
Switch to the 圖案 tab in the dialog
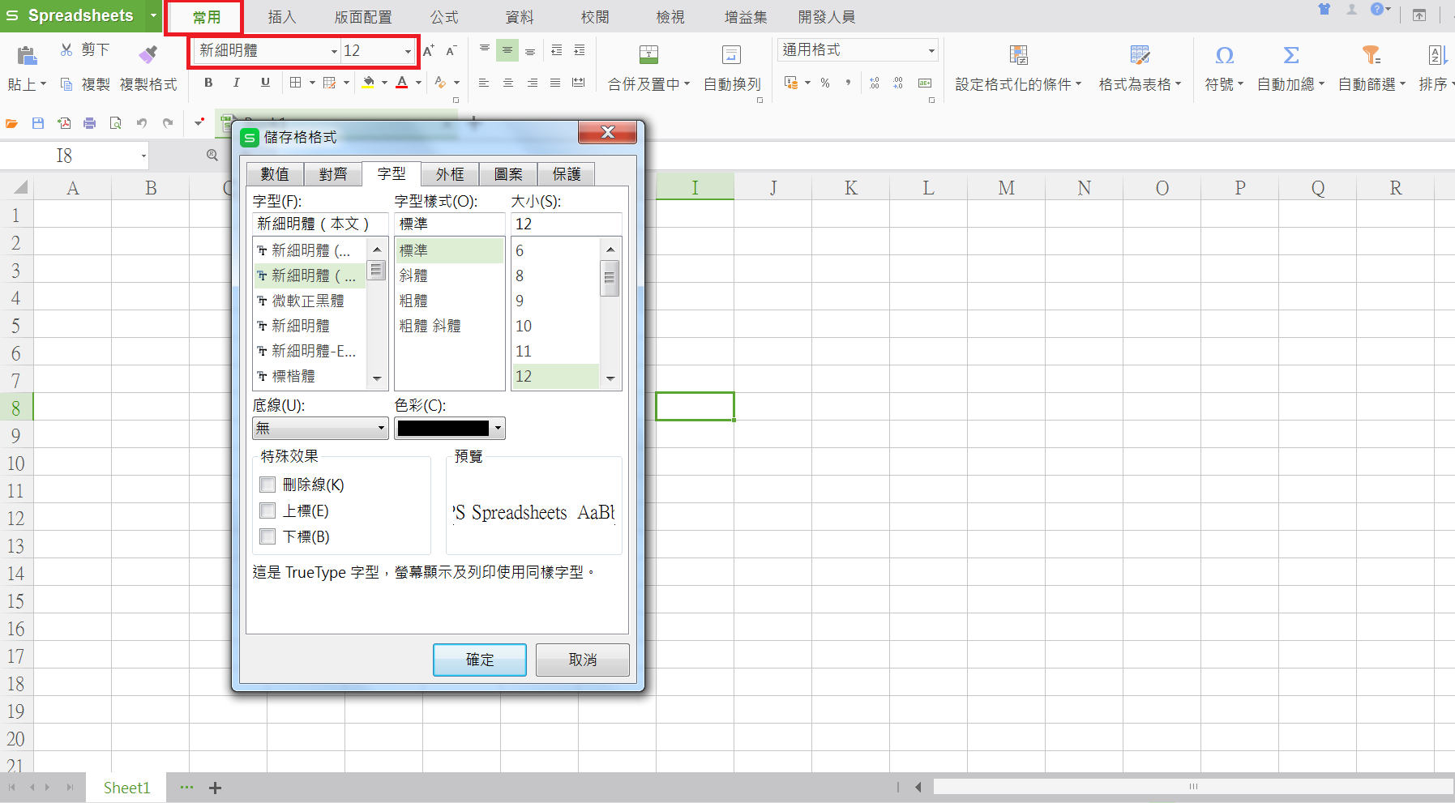(x=508, y=174)
